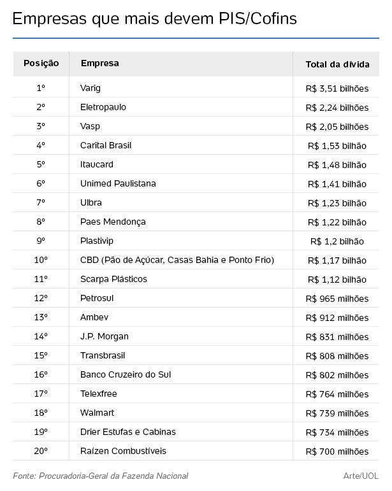Click the Arte/UOL credit text
The width and height of the screenshot is (392, 491).
[360, 476]
